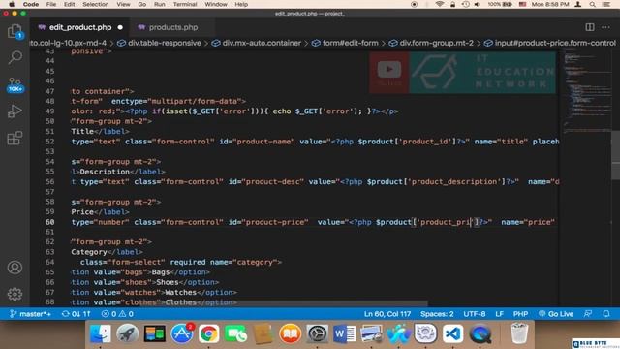The height and width of the screenshot is (349, 620).
Task: Open Launchpad from the dock
Action: click(x=127, y=333)
